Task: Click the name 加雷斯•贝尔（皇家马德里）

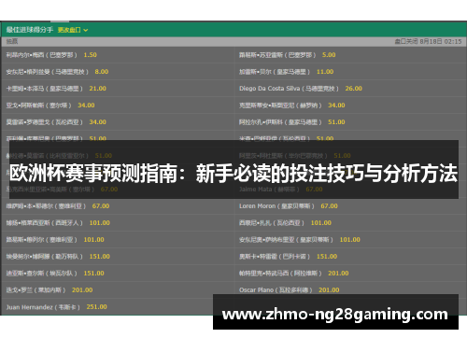Action: coord(275,72)
